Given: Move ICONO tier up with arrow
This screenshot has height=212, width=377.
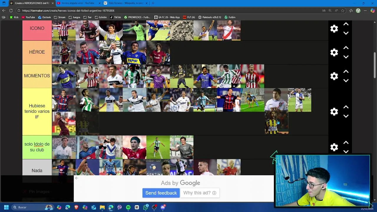Looking at the screenshot, I should pyautogui.click(x=346, y=24).
